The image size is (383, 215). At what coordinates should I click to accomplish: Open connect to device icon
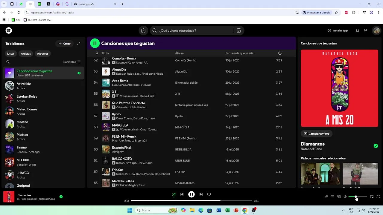point(339,197)
